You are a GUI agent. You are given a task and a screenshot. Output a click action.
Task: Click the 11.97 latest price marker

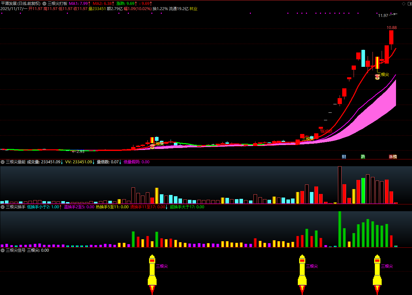pyautogui.click(x=383, y=15)
